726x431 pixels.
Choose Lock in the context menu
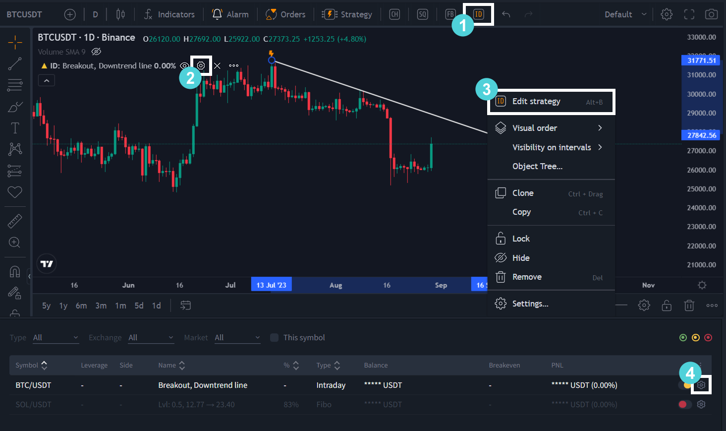pyautogui.click(x=551, y=239)
